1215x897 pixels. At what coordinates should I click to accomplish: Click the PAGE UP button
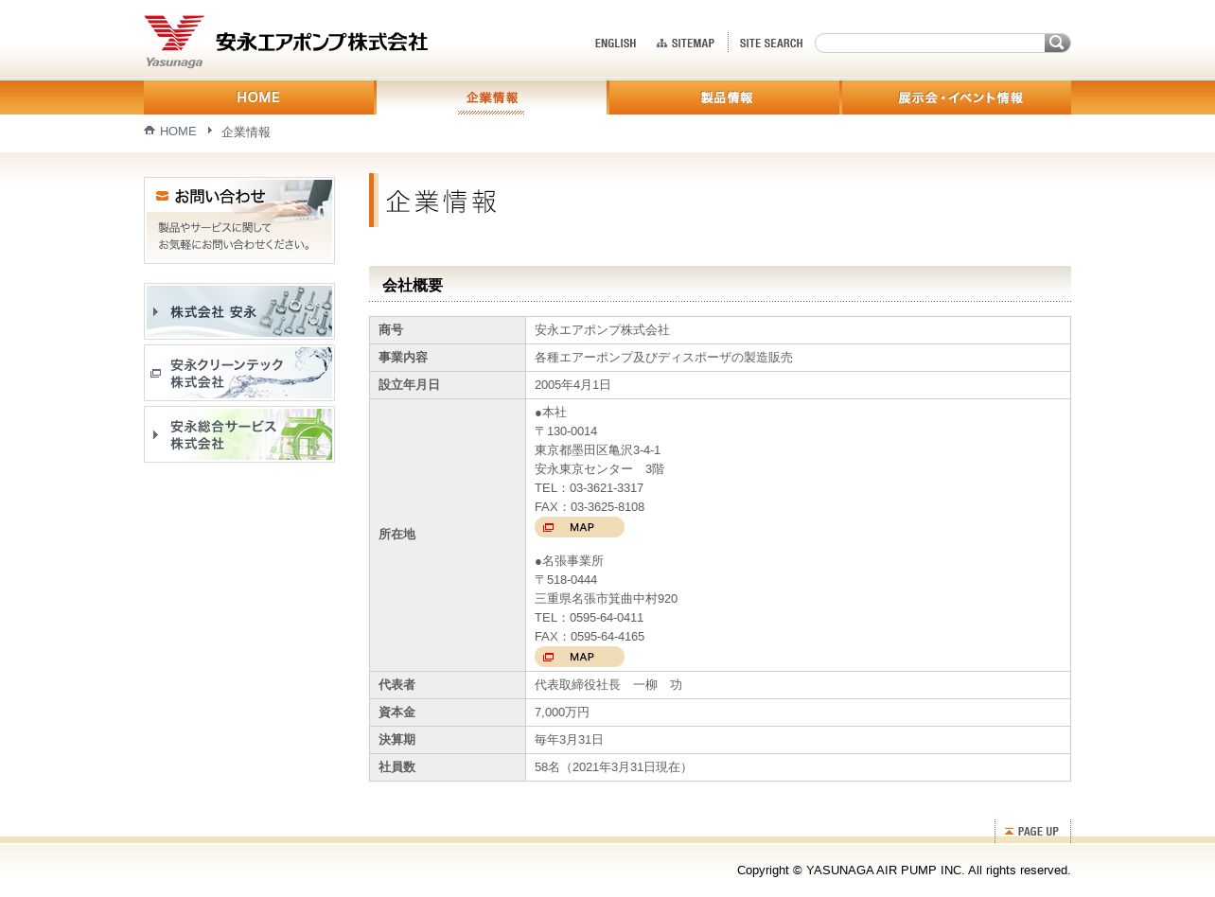1032,831
